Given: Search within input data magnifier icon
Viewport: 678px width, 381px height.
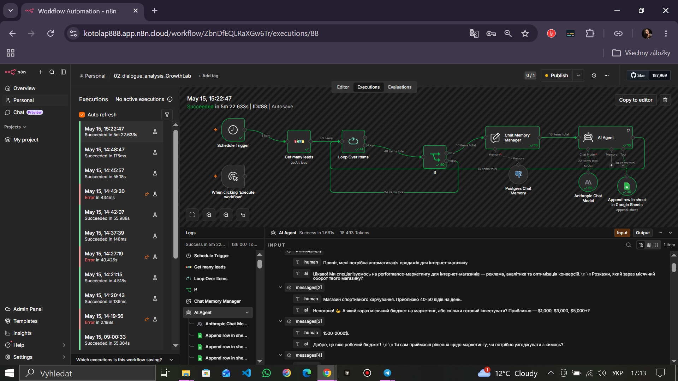Looking at the screenshot, I should coord(629,245).
